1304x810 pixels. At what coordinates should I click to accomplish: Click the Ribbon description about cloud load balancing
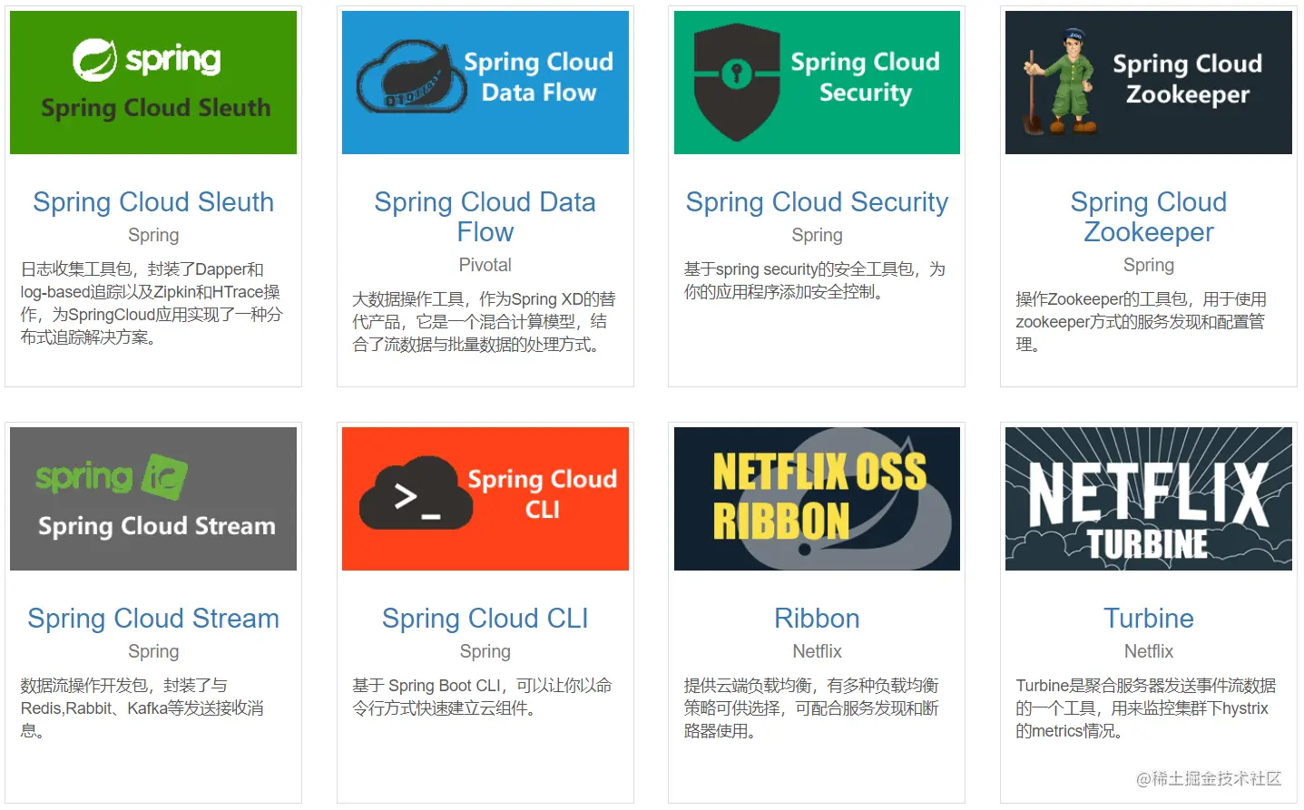(x=812, y=708)
